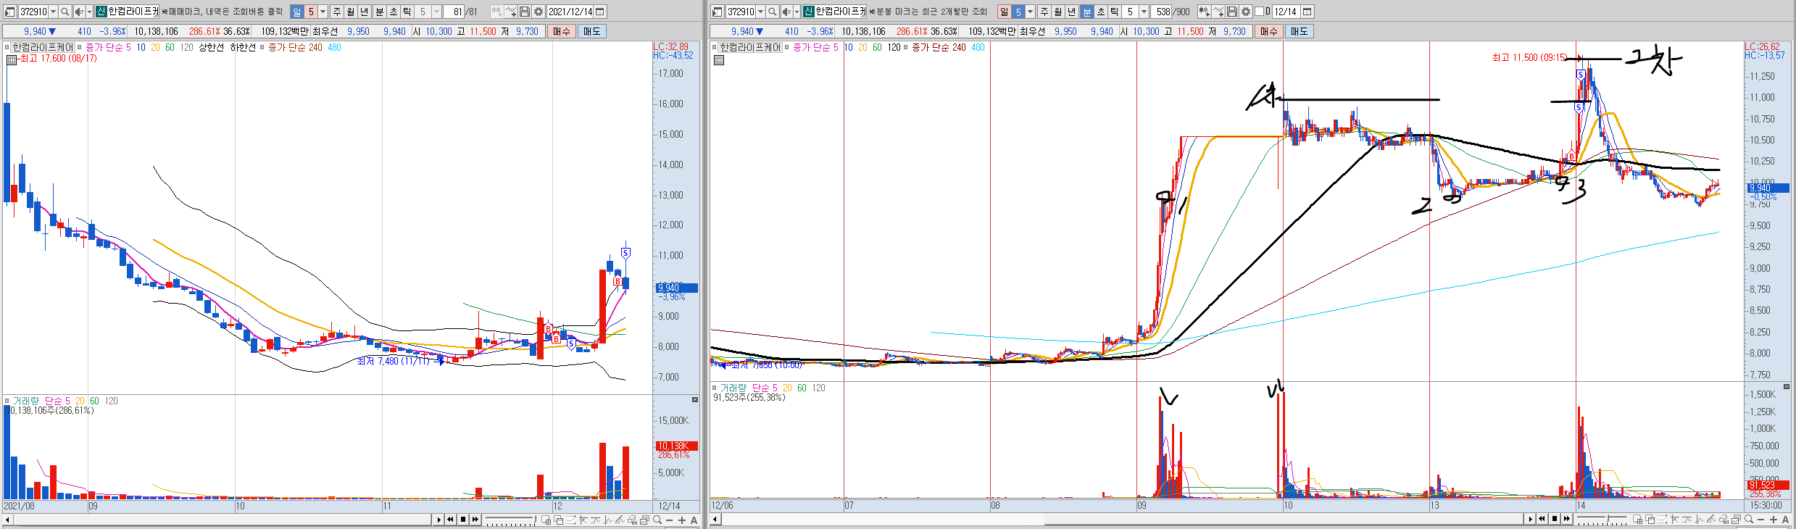
Task: Click the search magnifier in the right chart toolbar
Action: point(772,12)
